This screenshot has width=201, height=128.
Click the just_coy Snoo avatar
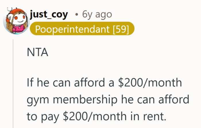click(x=15, y=20)
